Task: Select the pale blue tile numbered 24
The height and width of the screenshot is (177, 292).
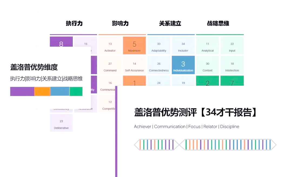Action: click(159, 81)
